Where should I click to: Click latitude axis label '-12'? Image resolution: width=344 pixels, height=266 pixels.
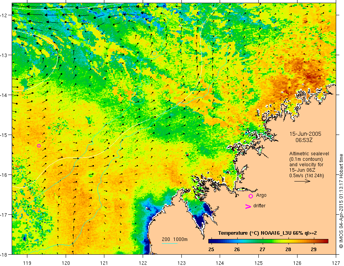point(4,15)
